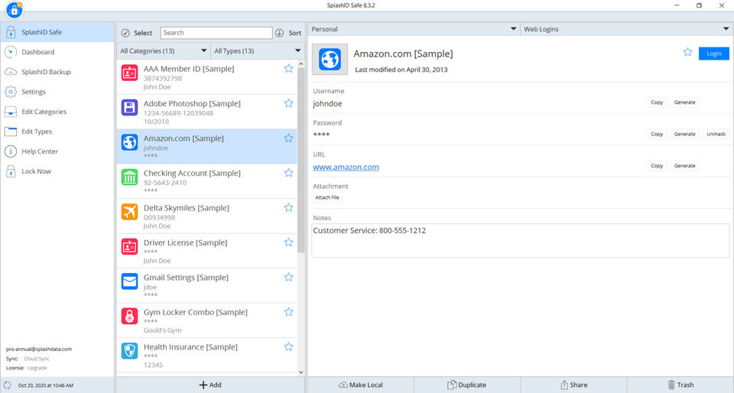
Task: Expand the All Types (13) dropdown
Action: tap(258, 50)
